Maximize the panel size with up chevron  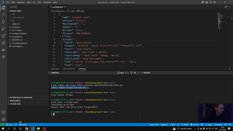pyautogui.click(x=226, y=69)
